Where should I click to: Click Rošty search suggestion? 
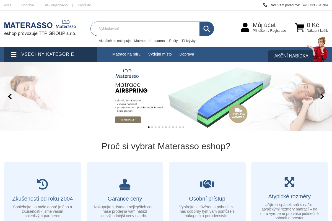click(173, 41)
